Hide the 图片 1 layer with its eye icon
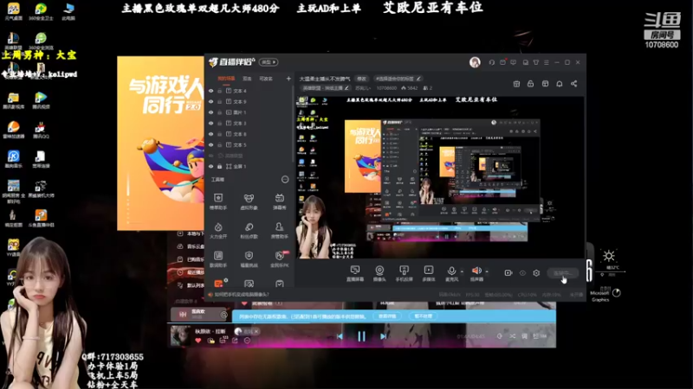693x389 pixels. click(210, 112)
